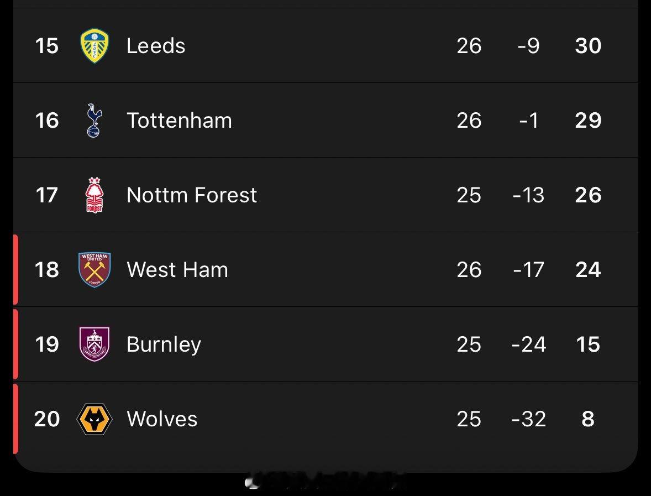651x496 pixels.
Task: Open the Wolves wolf head crest
Action: tap(95, 419)
